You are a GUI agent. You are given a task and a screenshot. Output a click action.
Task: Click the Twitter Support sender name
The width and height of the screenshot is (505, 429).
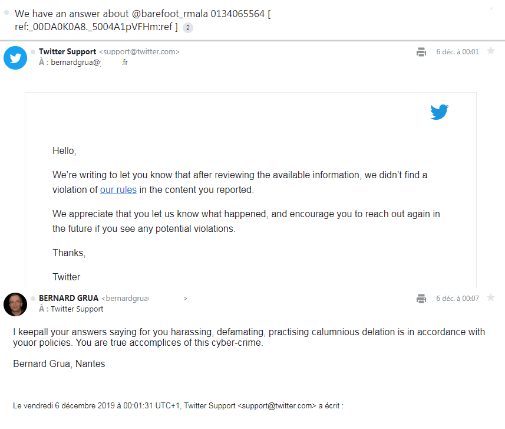tap(67, 52)
